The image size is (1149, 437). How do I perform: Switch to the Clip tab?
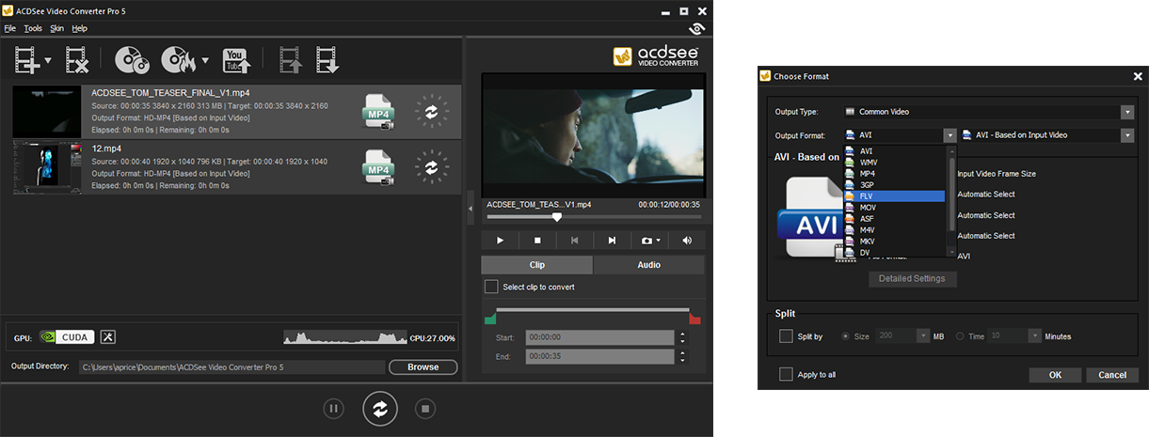[537, 265]
